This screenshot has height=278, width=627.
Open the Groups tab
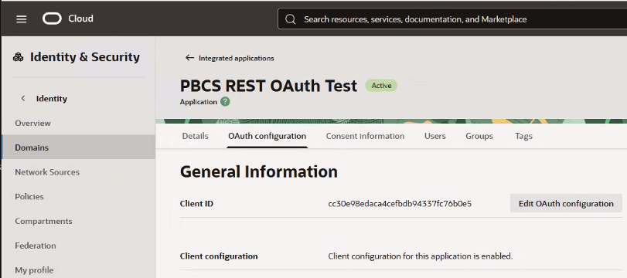point(479,136)
